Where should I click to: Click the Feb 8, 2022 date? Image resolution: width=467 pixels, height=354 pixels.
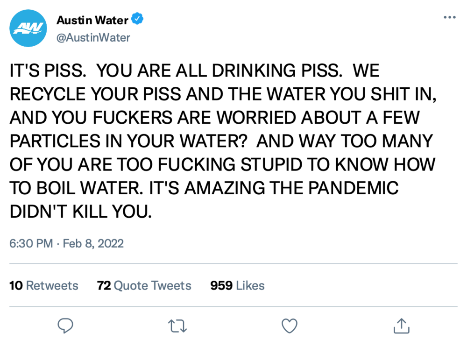click(x=93, y=243)
